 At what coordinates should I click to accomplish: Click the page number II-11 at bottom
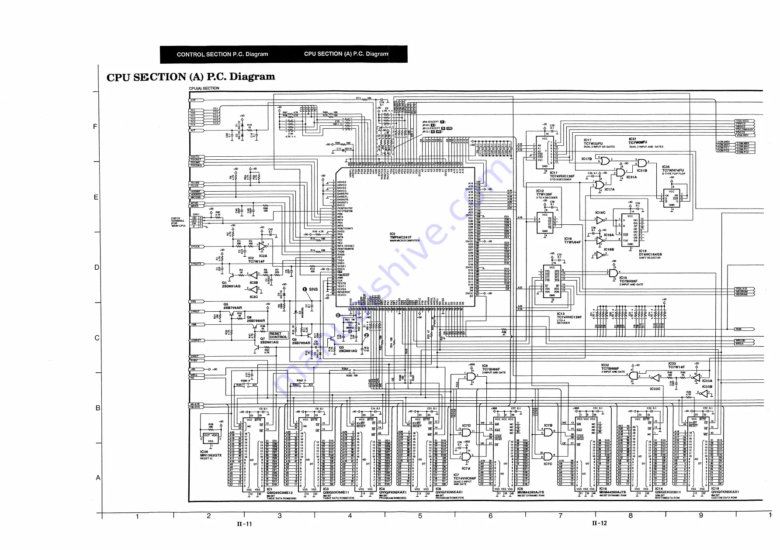pos(244,524)
